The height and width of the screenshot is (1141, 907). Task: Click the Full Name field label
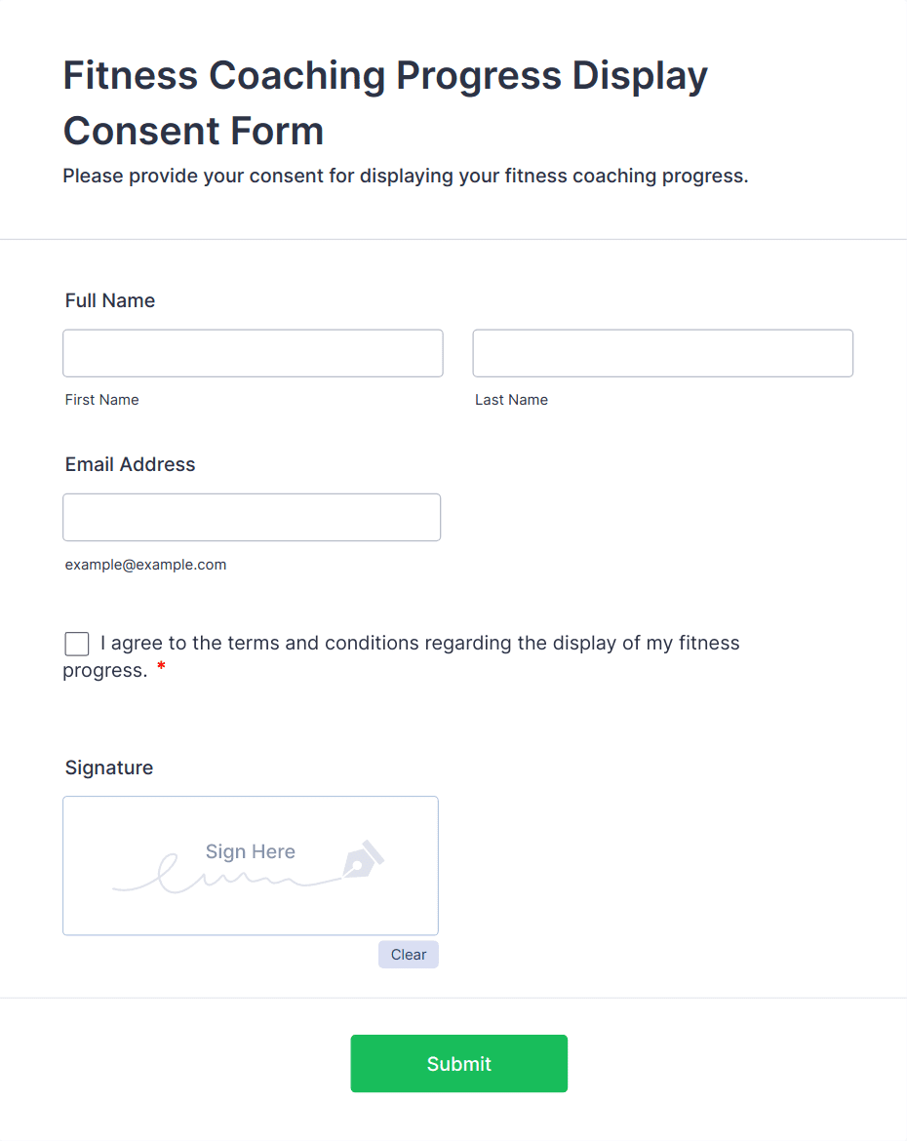pos(110,300)
